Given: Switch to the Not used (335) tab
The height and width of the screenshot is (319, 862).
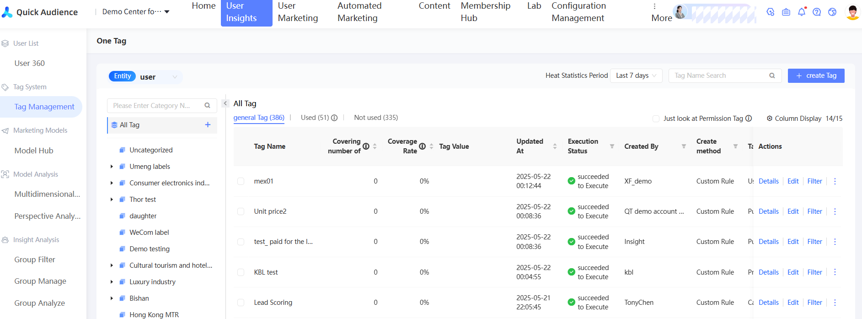Looking at the screenshot, I should [375, 118].
